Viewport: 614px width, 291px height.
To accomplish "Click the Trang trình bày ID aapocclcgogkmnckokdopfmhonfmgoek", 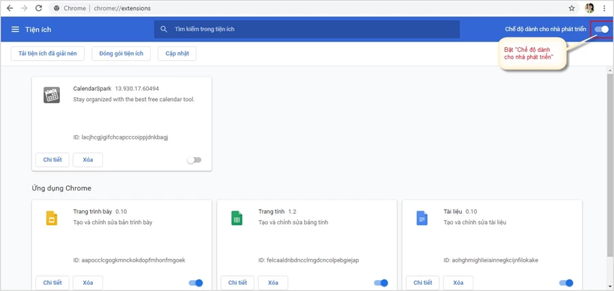I will tap(129, 260).
